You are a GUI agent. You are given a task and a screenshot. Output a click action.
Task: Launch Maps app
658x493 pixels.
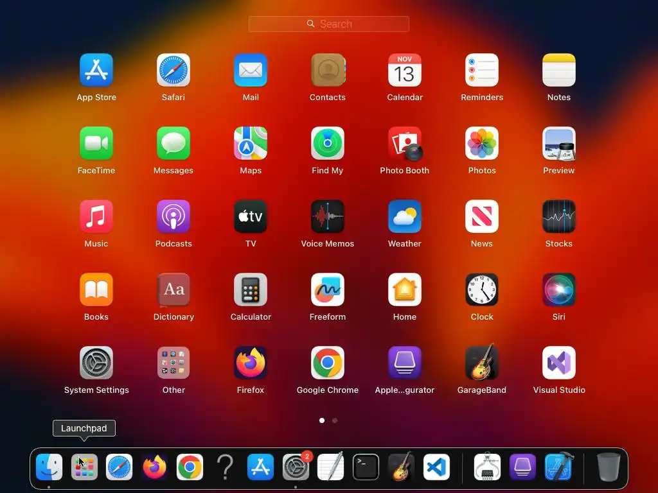click(251, 143)
